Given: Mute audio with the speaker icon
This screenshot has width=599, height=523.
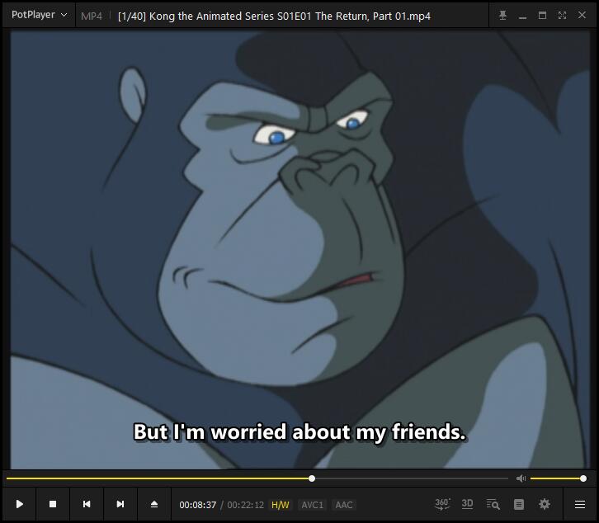Looking at the screenshot, I should click(521, 478).
